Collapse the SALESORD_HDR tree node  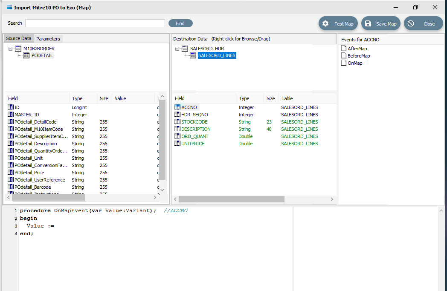click(x=177, y=49)
